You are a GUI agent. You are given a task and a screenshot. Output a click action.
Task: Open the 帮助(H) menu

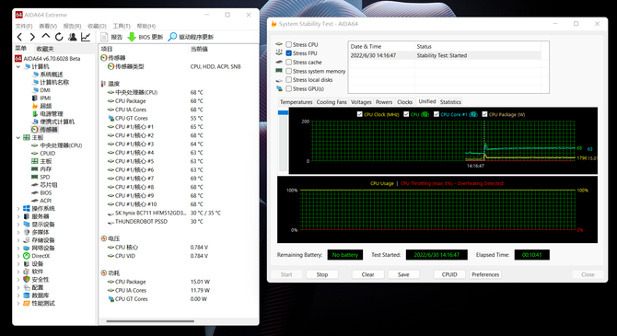tap(146, 26)
